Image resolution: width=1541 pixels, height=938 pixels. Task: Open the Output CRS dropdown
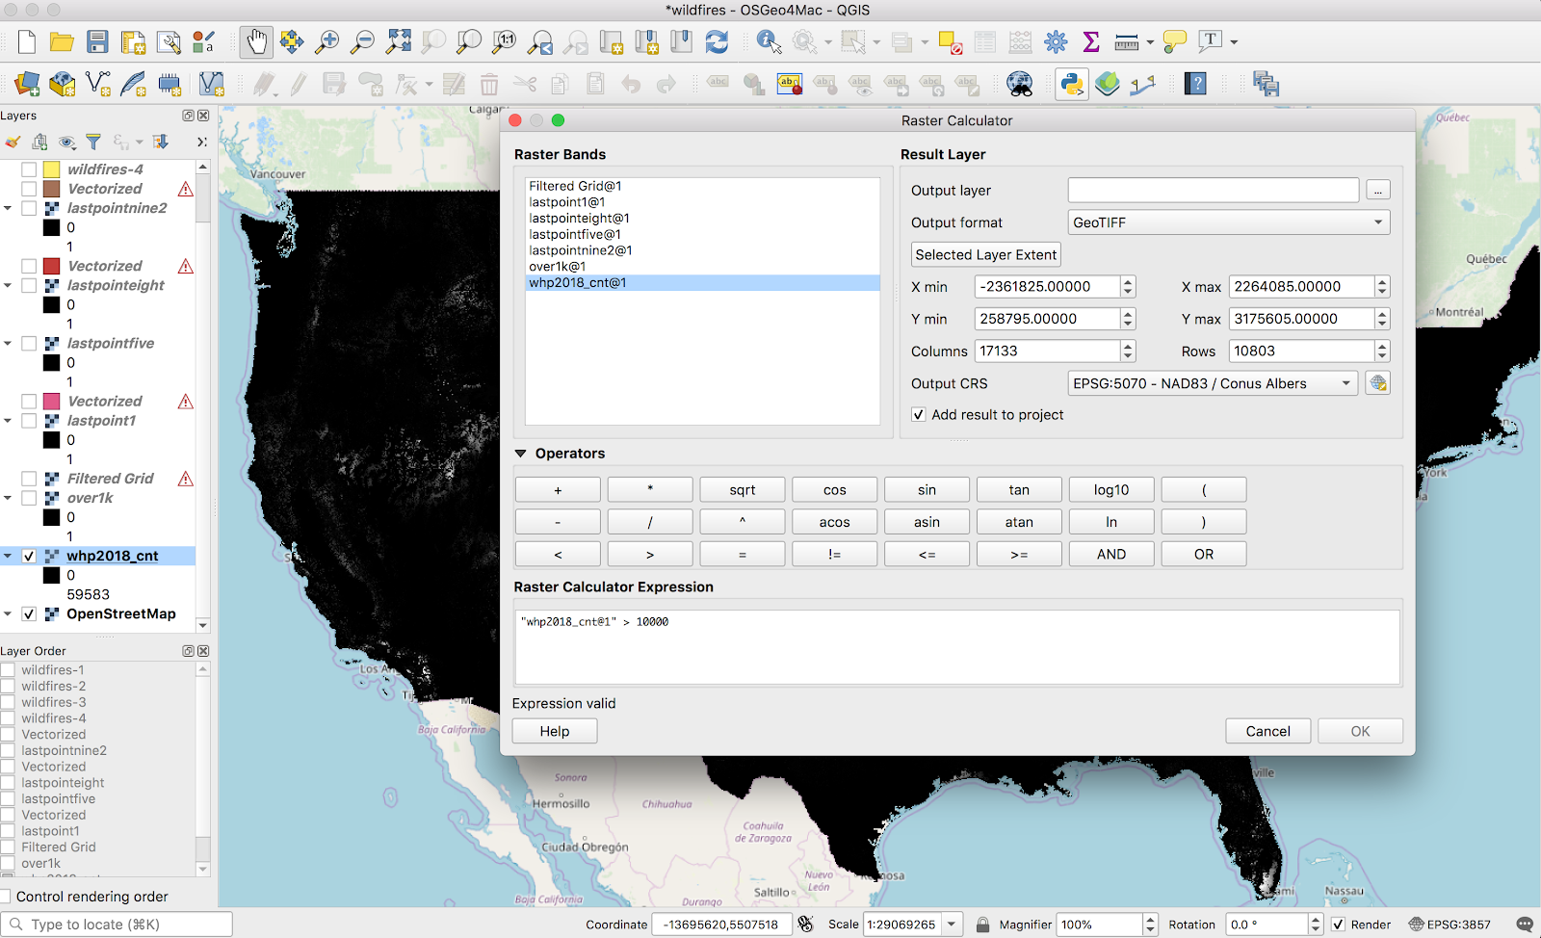click(1213, 383)
